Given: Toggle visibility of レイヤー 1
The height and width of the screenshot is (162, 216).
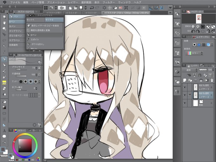Looking at the screenshot, I should (x=185, y=87).
